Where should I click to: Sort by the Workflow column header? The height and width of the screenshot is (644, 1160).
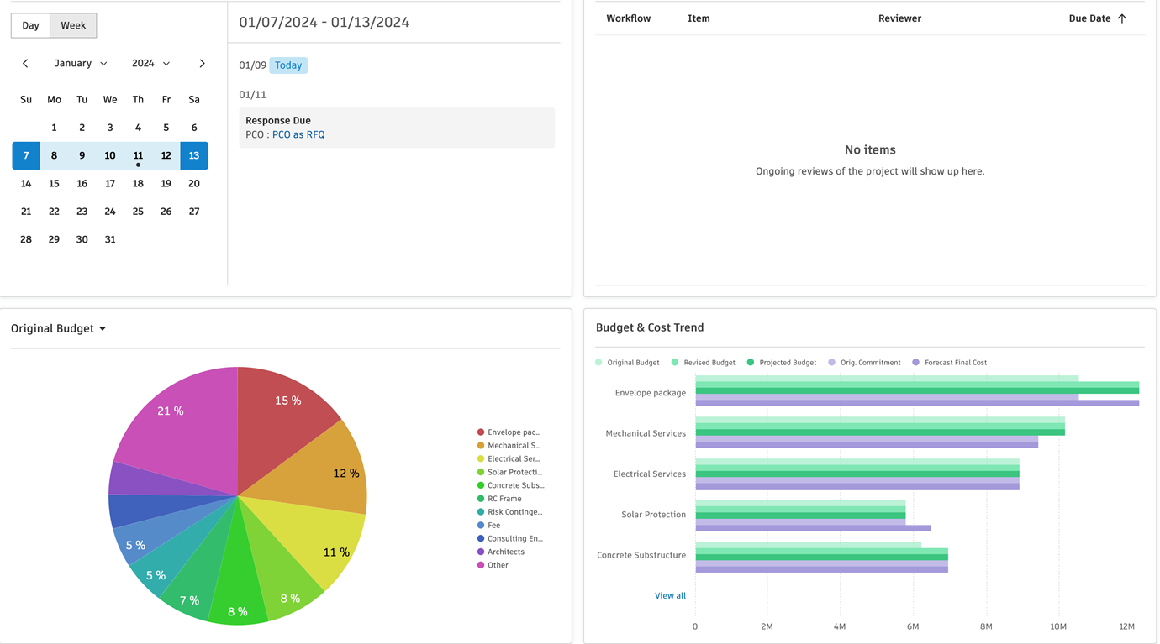tap(628, 18)
